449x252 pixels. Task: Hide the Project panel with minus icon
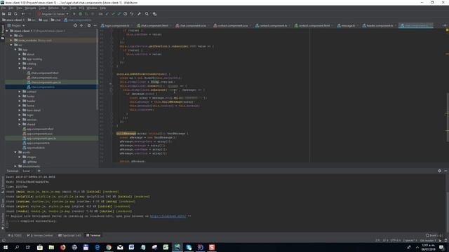(95, 25)
